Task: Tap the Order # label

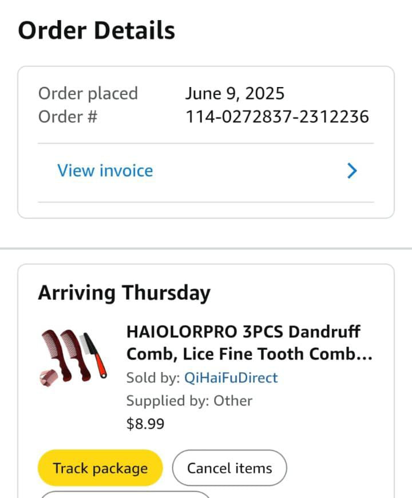Action: click(68, 117)
